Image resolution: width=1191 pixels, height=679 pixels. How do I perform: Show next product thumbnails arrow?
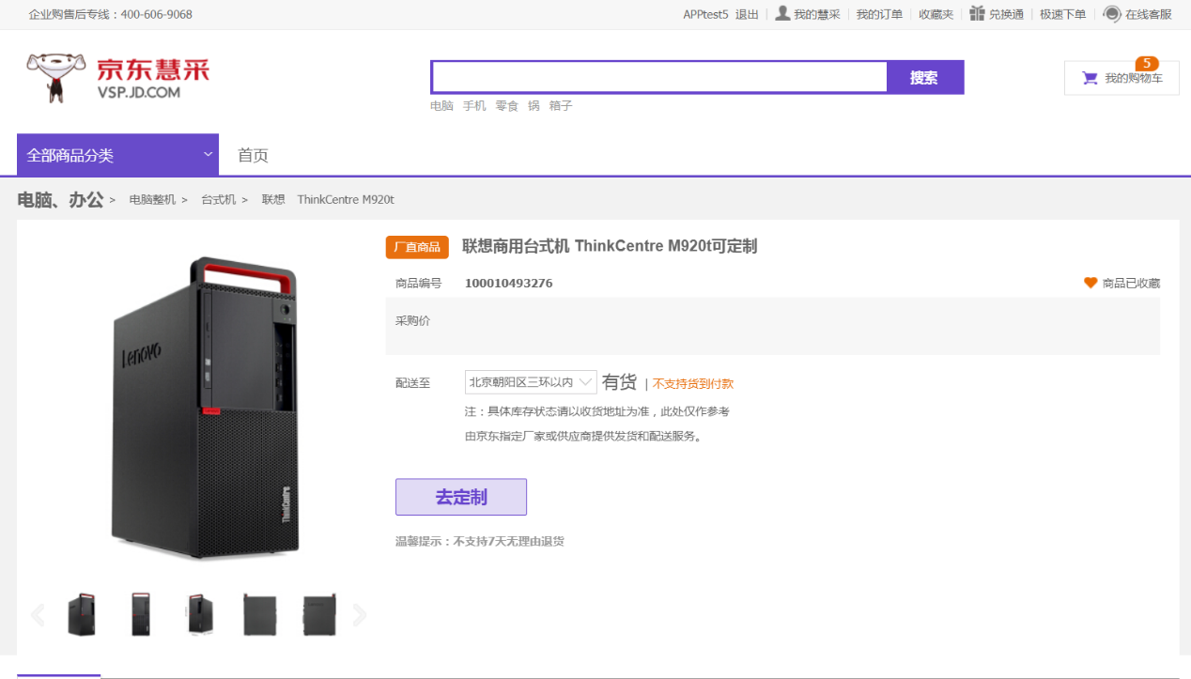(359, 615)
